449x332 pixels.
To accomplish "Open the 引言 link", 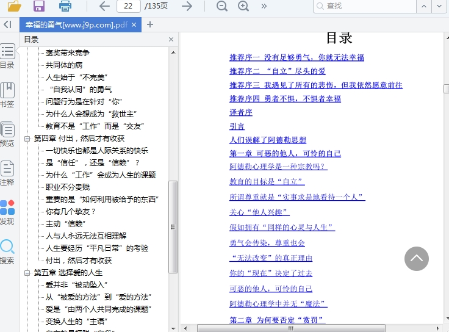I will [x=237, y=126].
